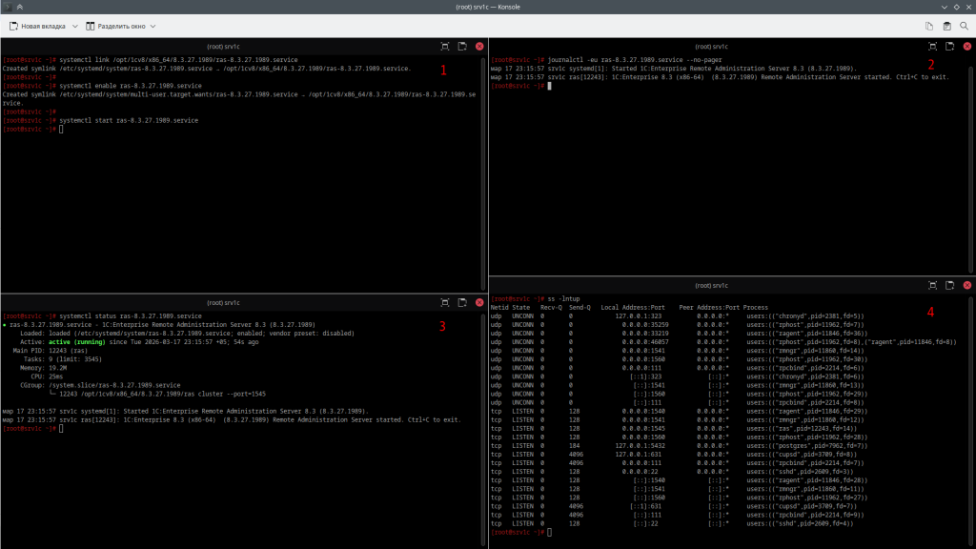Detach the ss -lntup terminal pane
The image size is (976, 549).
pyautogui.click(x=949, y=284)
